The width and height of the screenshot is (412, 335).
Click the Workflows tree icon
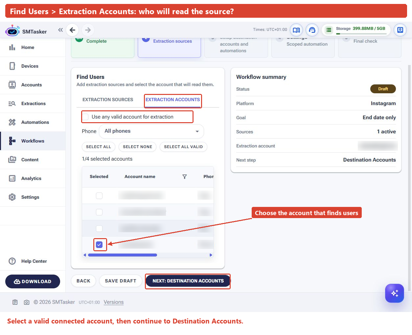coord(12,141)
